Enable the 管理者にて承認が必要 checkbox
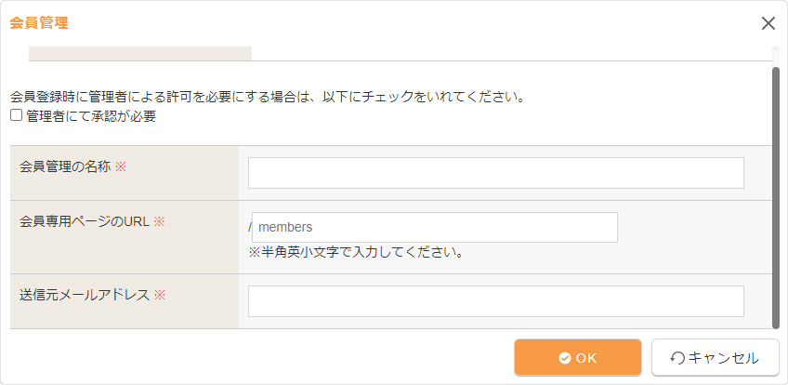Screen dimensions: 788x385 (16, 116)
